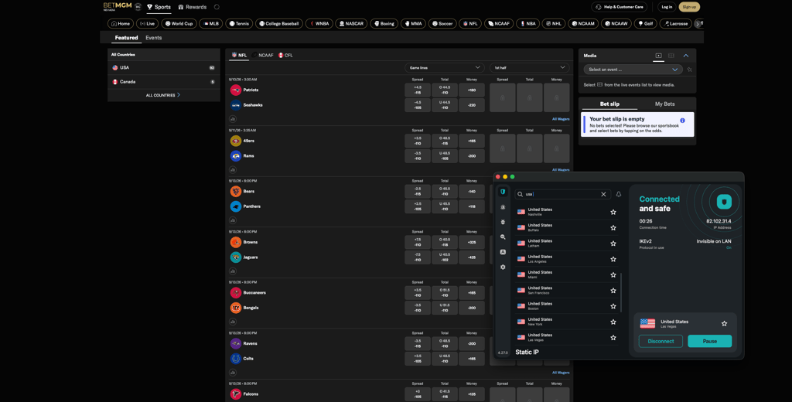The image size is (792, 402).
Task: Show more sports with the right arrow
Action: coord(698,24)
